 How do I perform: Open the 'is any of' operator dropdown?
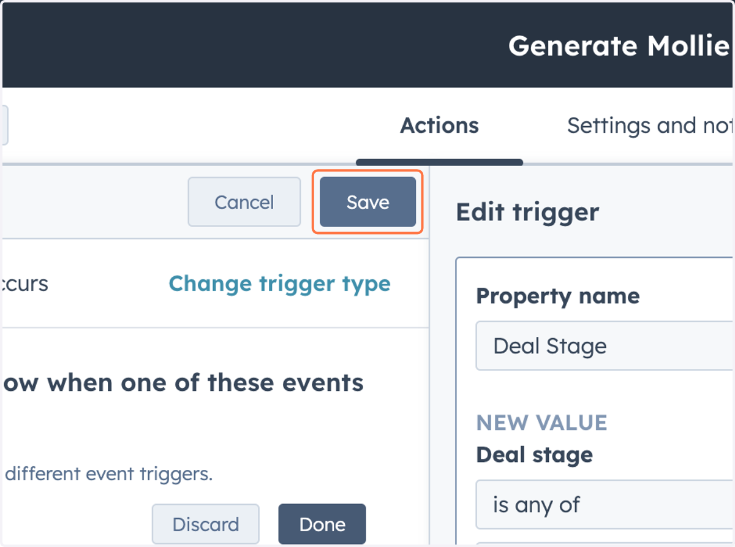[605, 505]
